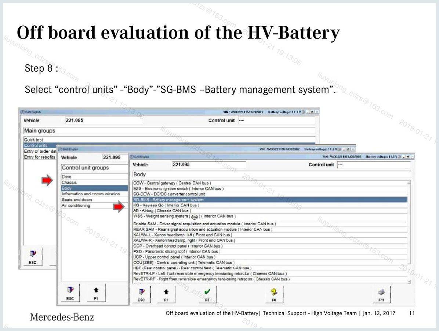
Task: Click scrollbar up arrow in Body list
Action: [409, 183]
